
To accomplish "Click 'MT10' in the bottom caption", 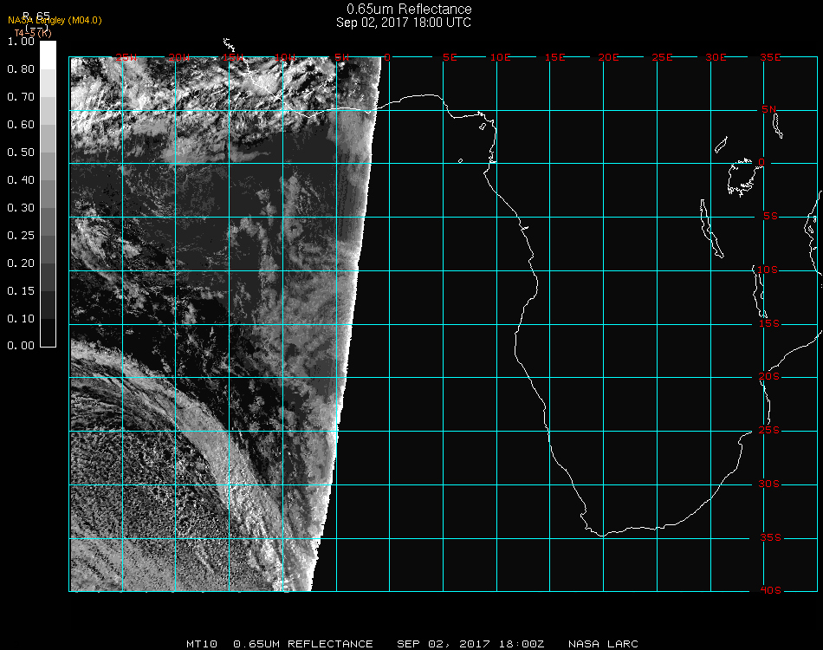I will tap(202, 644).
